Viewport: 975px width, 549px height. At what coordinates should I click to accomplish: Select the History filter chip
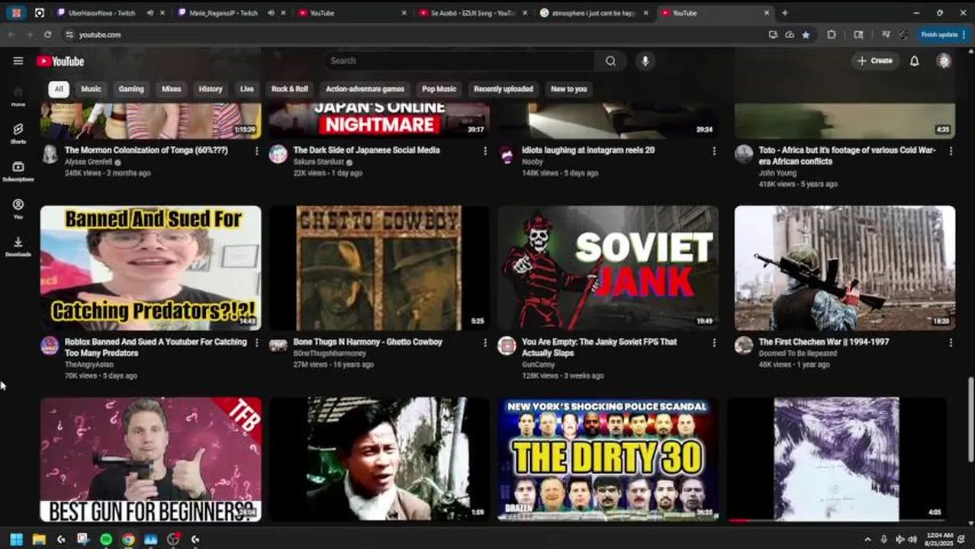point(211,89)
